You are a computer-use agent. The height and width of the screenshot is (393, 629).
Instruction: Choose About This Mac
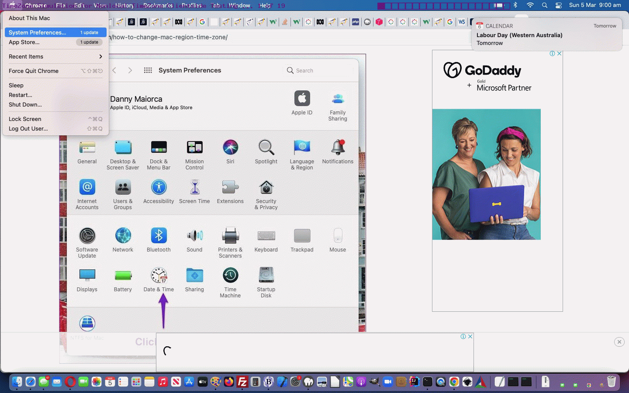[55, 18]
